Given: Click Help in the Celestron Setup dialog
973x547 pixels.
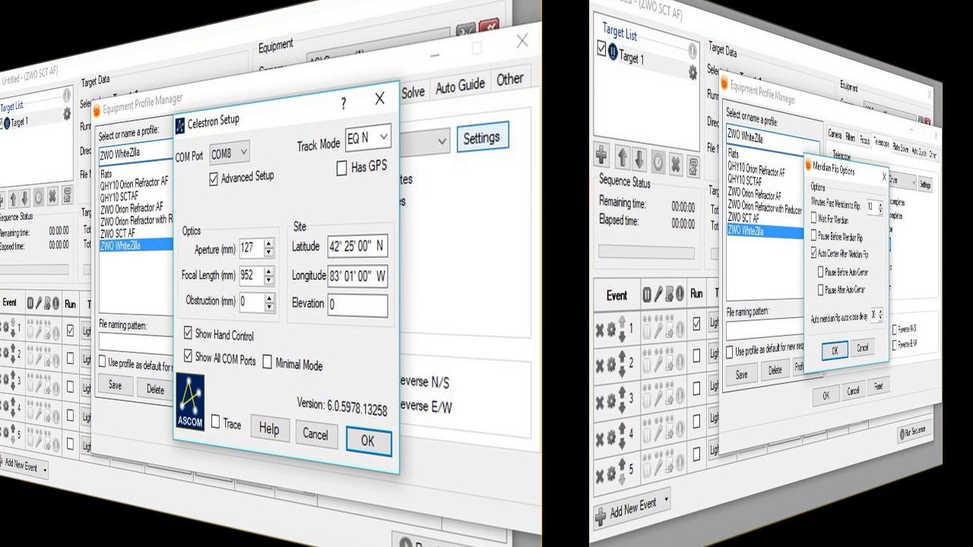Looking at the screenshot, I should tap(269, 428).
